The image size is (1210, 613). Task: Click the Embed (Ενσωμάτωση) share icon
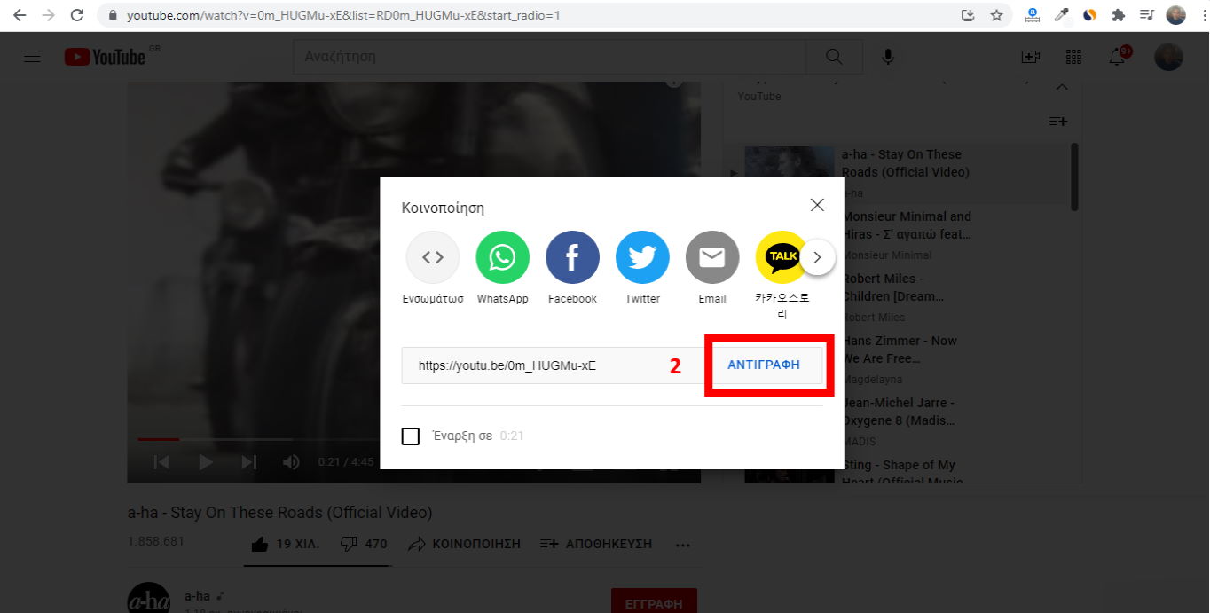432,257
